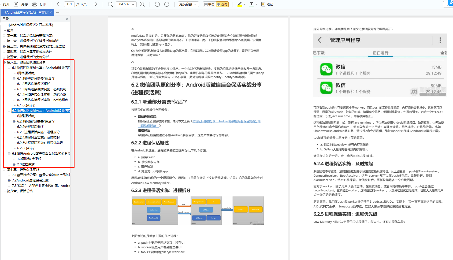The width and height of the screenshot is (453, 260).
Task: Select 7.1融云技术分享 outline entry
Action: [x=41, y=175]
